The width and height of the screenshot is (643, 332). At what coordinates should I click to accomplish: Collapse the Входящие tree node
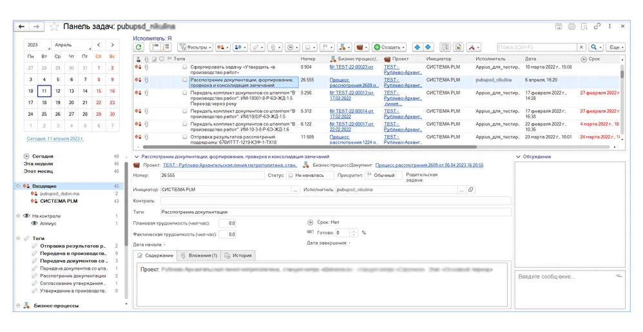[18, 186]
